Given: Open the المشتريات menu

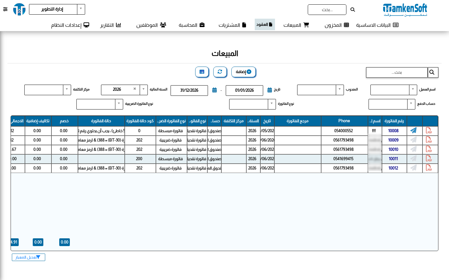Looking at the screenshot, I should tap(232, 25).
